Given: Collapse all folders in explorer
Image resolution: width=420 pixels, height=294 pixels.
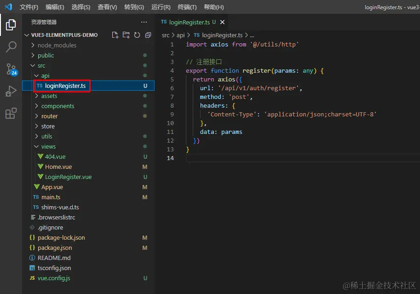Looking at the screenshot, I should (x=148, y=35).
